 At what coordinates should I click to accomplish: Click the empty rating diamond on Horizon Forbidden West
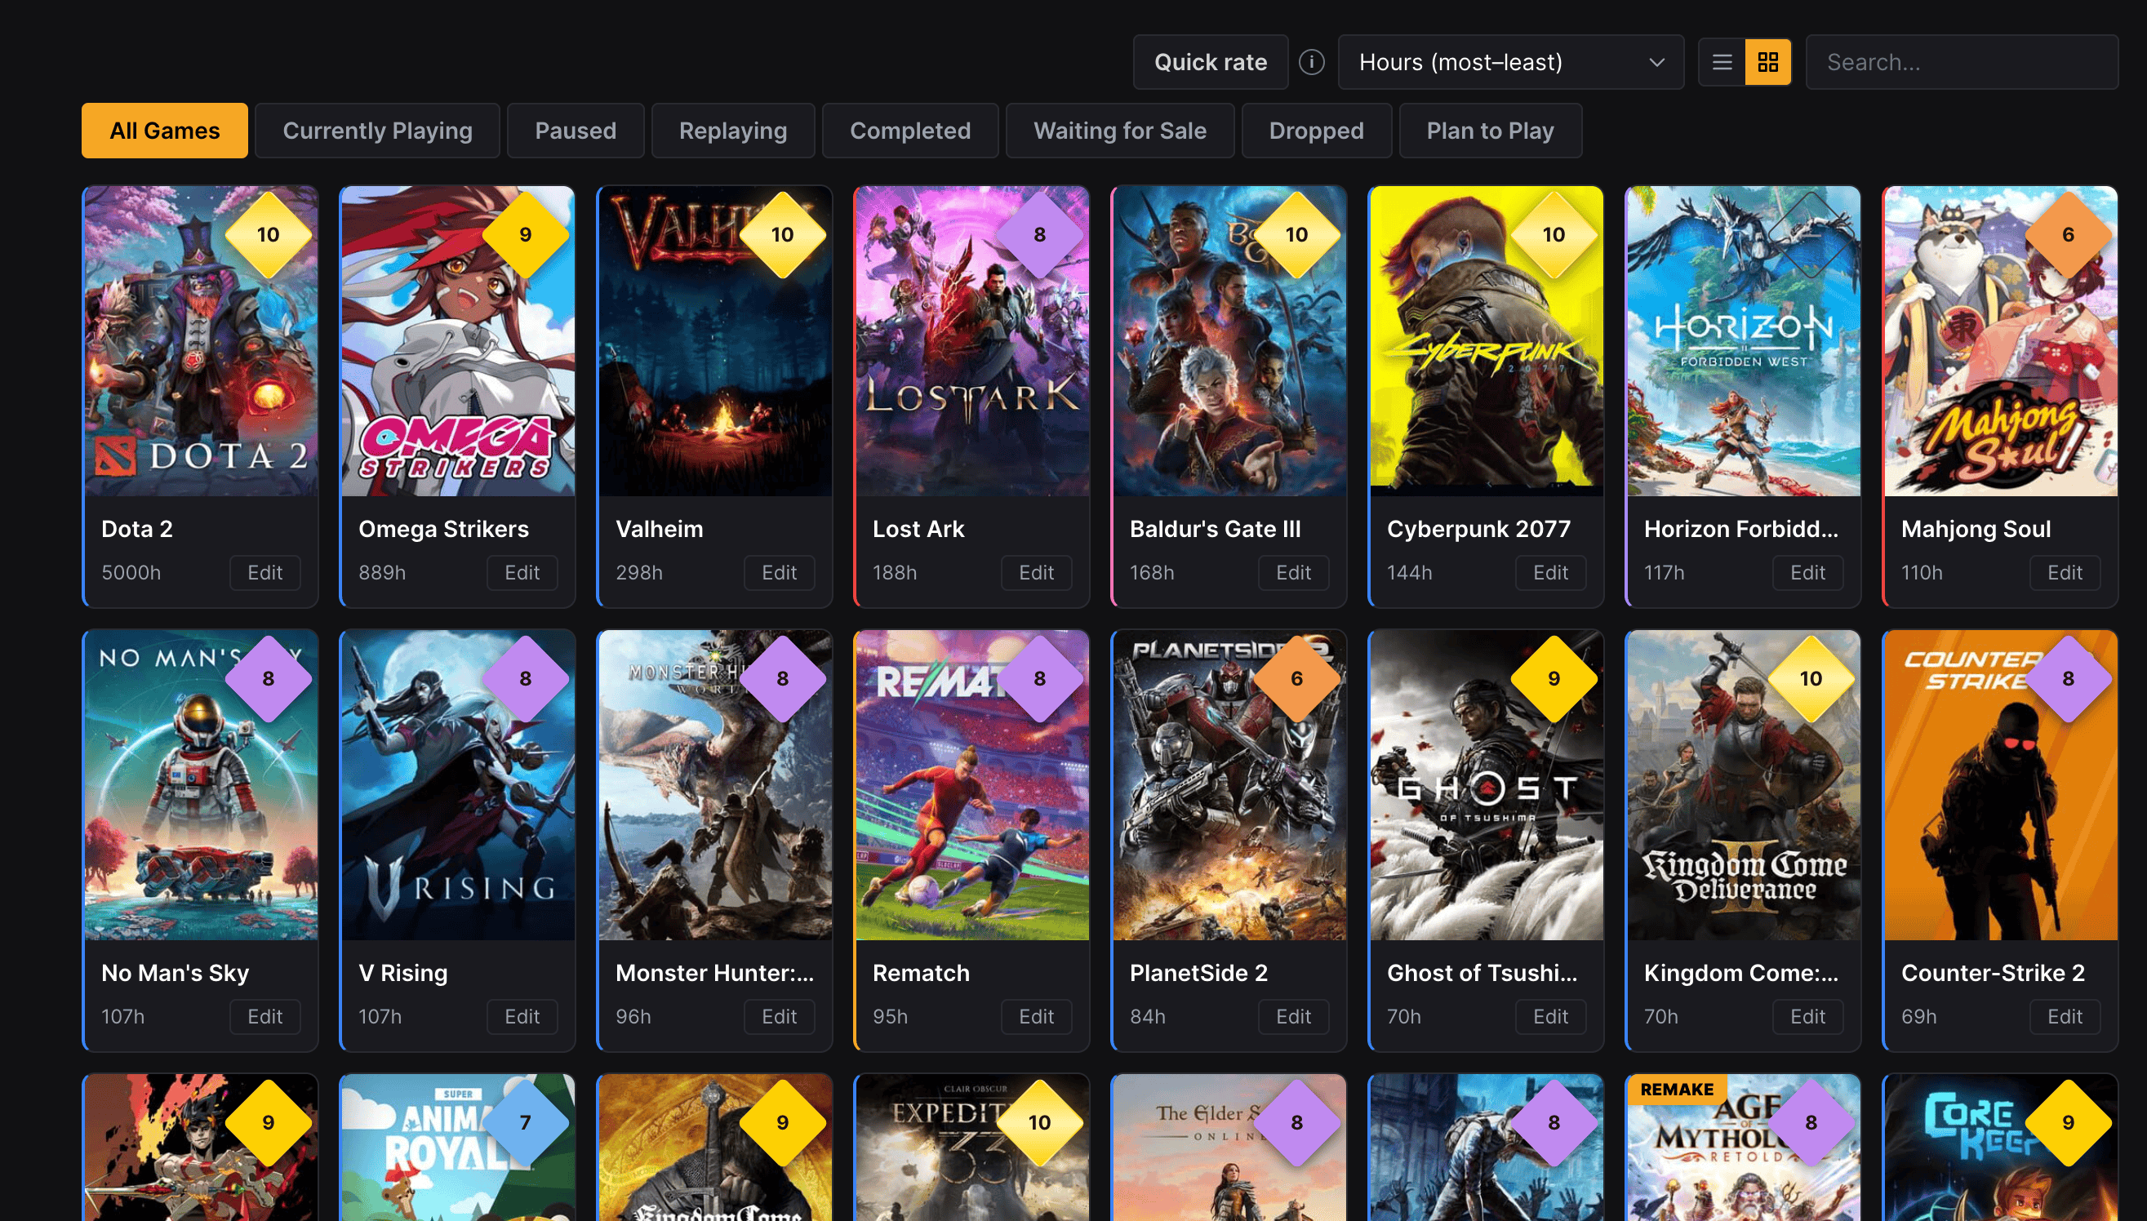click(1811, 235)
